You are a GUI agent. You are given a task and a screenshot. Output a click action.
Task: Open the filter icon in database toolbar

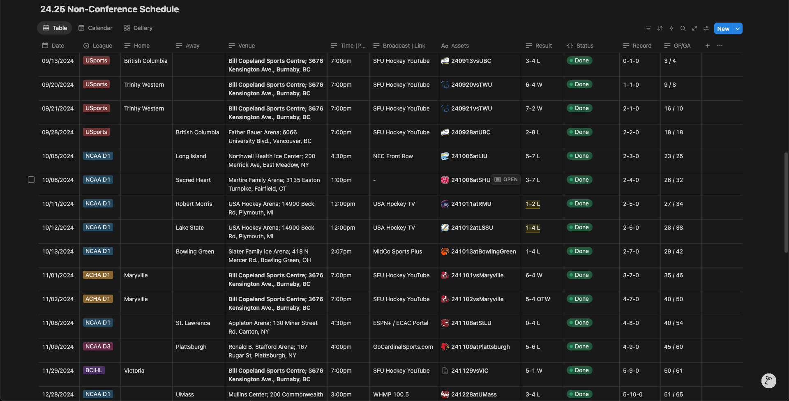tap(648, 28)
